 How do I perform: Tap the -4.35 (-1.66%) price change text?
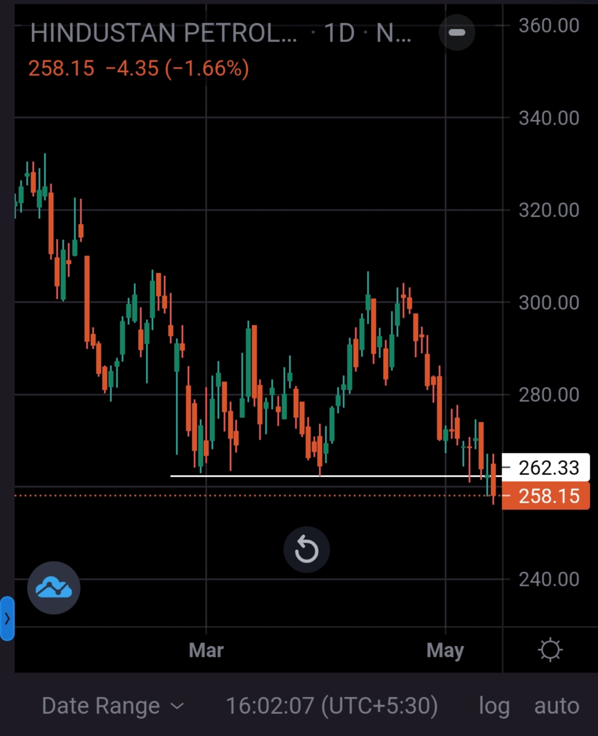(x=177, y=69)
